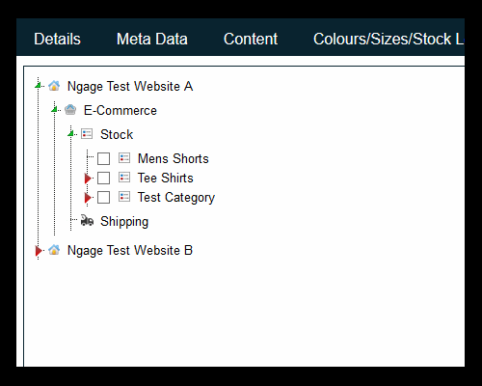Open the Content tab
The height and width of the screenshot is (386, 482).
251,39
